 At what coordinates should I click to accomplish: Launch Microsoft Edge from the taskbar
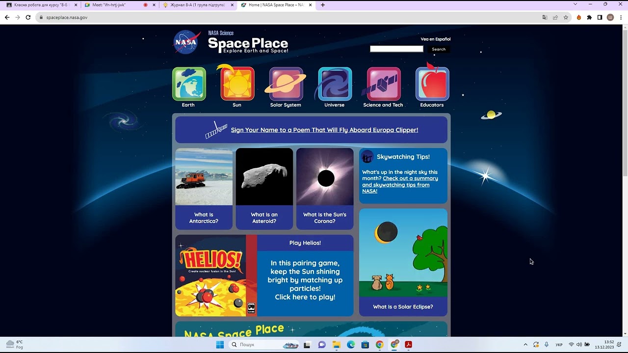(351, 345)
